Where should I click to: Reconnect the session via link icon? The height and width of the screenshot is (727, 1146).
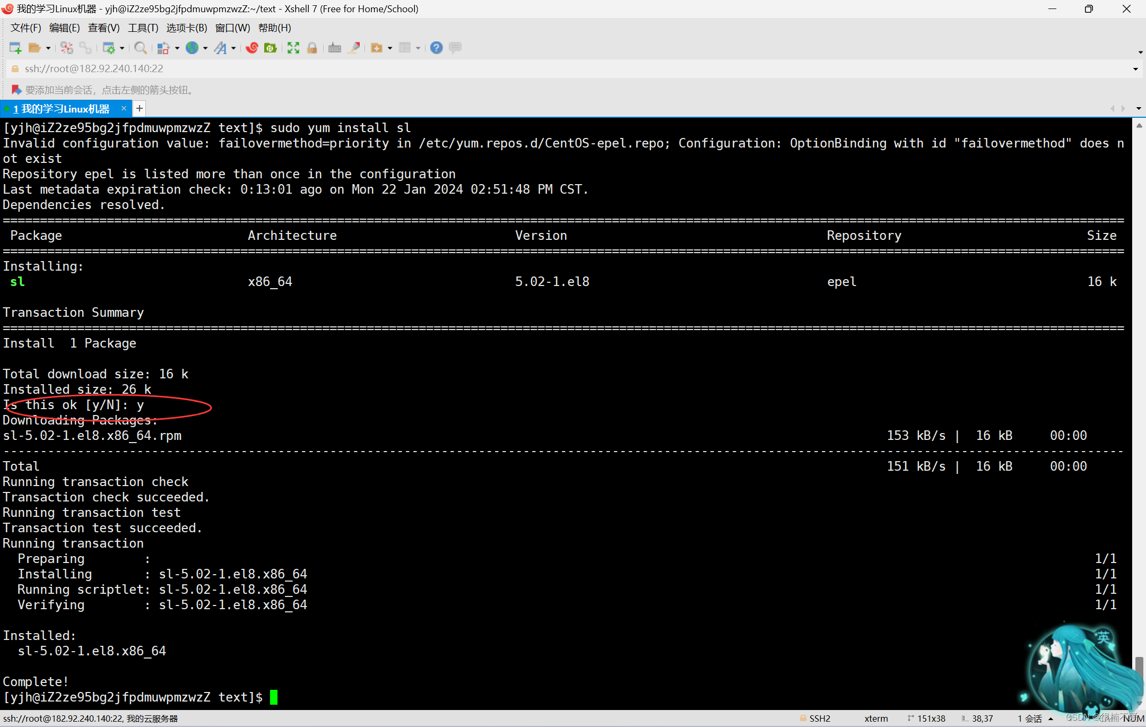(x=86, y=48)
